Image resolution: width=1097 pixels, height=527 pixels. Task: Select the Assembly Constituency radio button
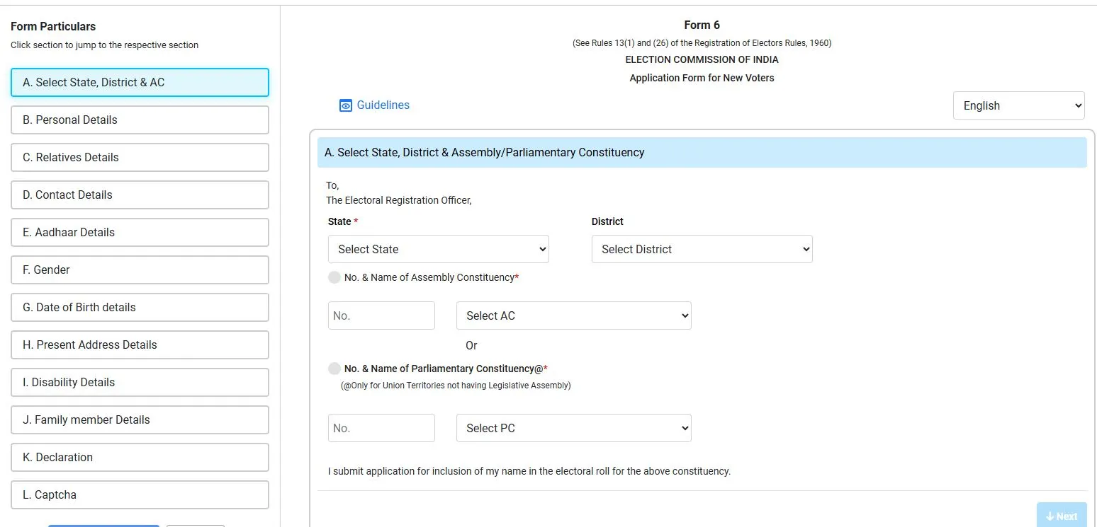point(334,277)
